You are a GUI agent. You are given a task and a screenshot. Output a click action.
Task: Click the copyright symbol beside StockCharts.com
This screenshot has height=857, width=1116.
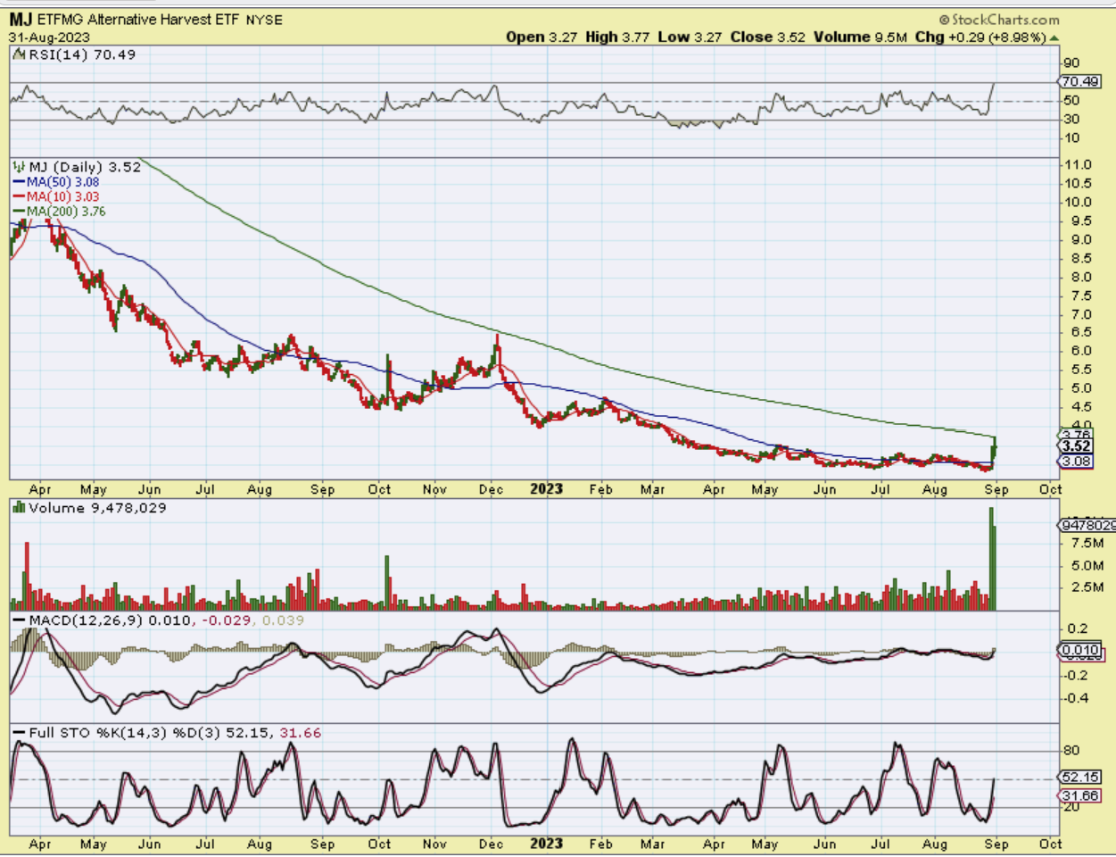click(945, 20)
